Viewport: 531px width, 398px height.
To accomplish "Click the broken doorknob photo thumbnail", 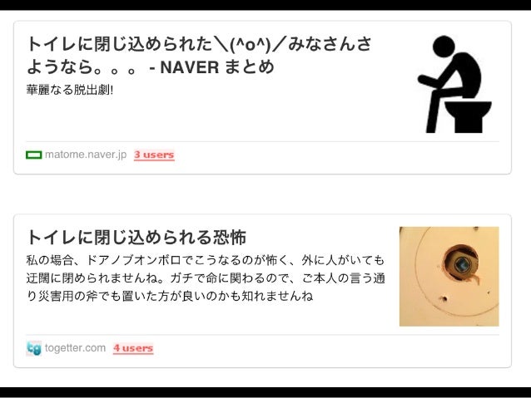I will (x=449, y=276).
